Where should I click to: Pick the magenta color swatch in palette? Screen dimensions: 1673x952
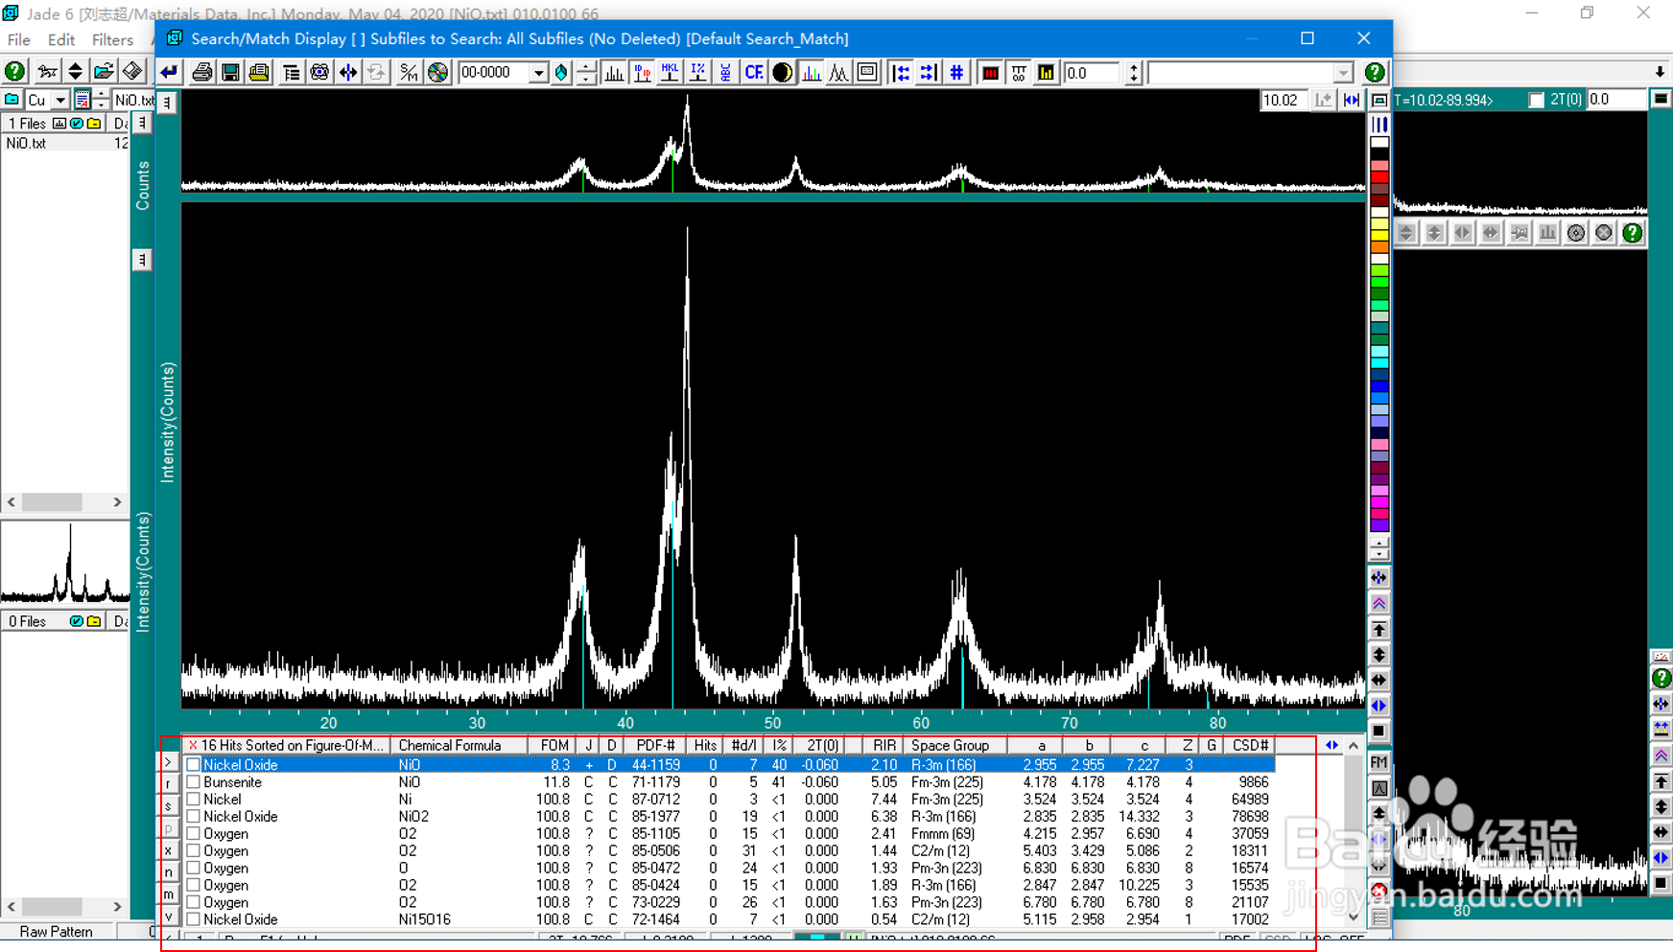pos(1379,501)
